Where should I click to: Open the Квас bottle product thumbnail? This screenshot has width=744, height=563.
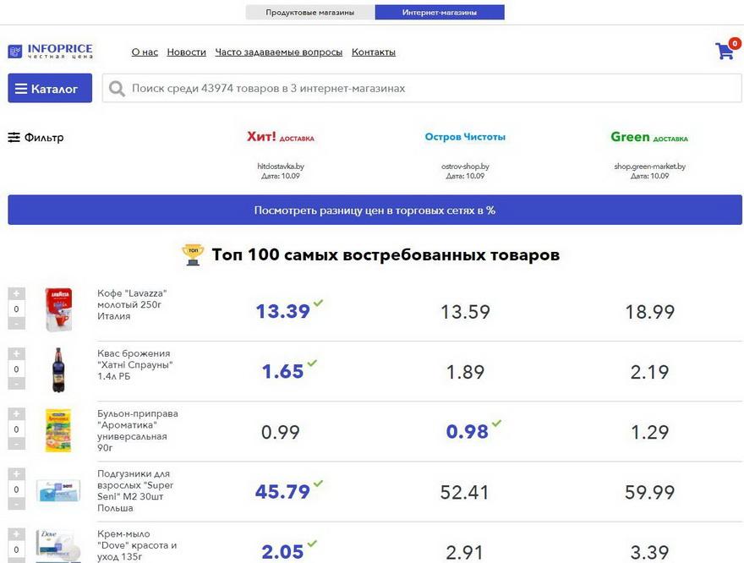57,369
